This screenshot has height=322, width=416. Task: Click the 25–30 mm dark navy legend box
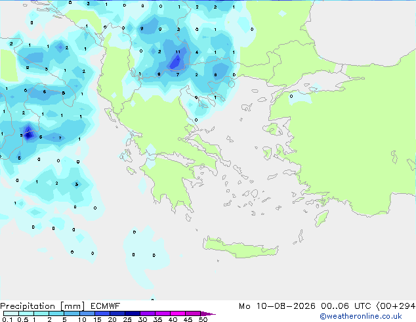point(133,313)
